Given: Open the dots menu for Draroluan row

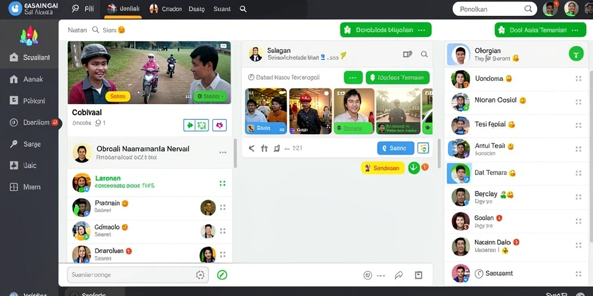Looking at the screenshot, I should 223,254.
